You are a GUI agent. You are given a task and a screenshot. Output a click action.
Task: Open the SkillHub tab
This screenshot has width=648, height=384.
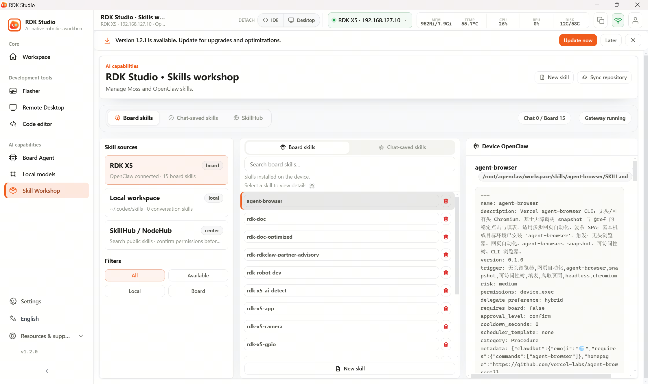point(248,118)
